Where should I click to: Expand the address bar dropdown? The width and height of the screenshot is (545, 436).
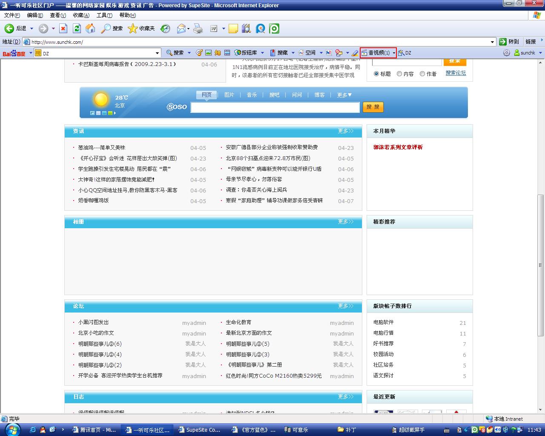492,42
